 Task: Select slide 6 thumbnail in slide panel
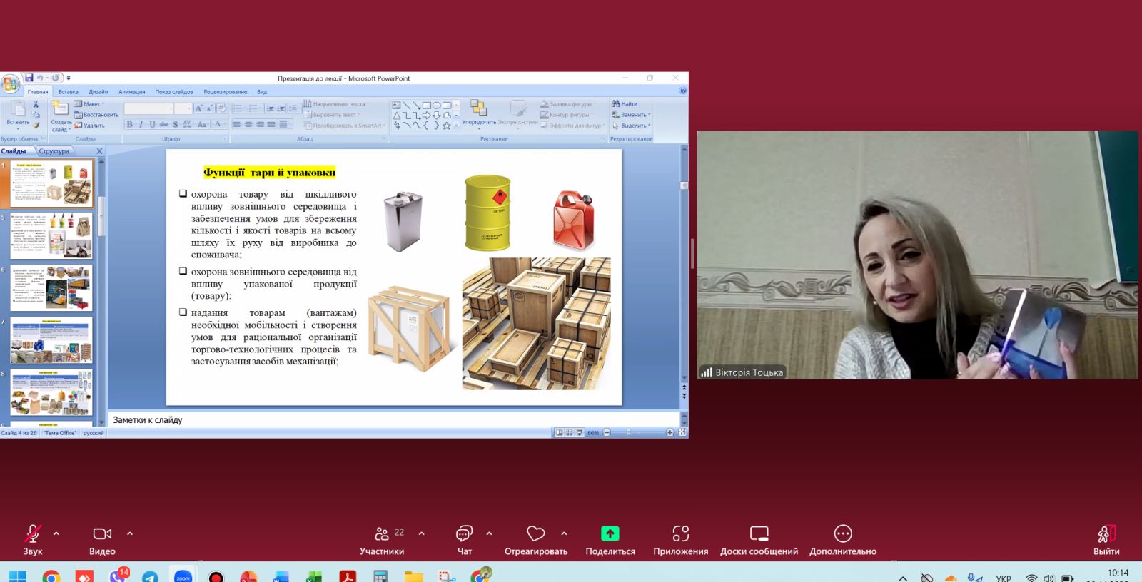click(51, 288)
